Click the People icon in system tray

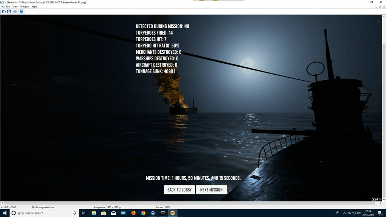337,213
